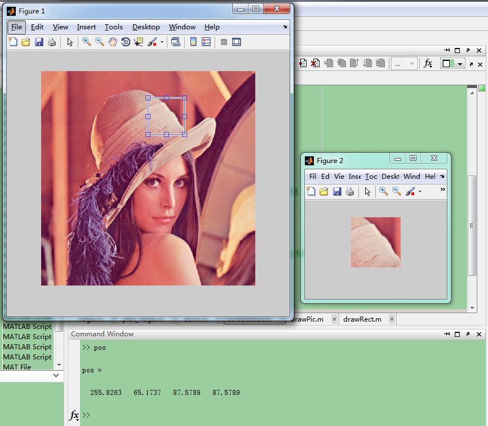The width and height of the screenshot is (488, 426).
Task: Click New Figure icon in Figure 2 toolbar
Action: (311, 191)
